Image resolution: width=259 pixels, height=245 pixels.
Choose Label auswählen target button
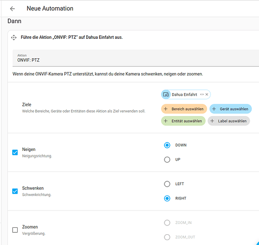click(229, 121)
